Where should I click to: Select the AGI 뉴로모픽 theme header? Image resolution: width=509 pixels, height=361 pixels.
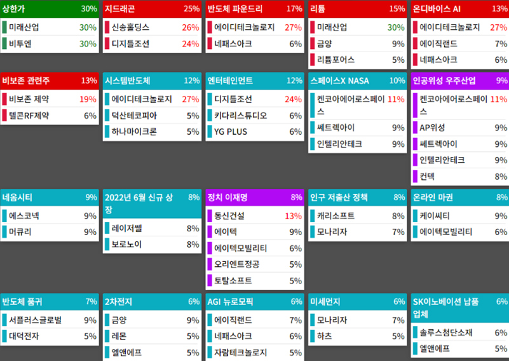coord(255,302)
